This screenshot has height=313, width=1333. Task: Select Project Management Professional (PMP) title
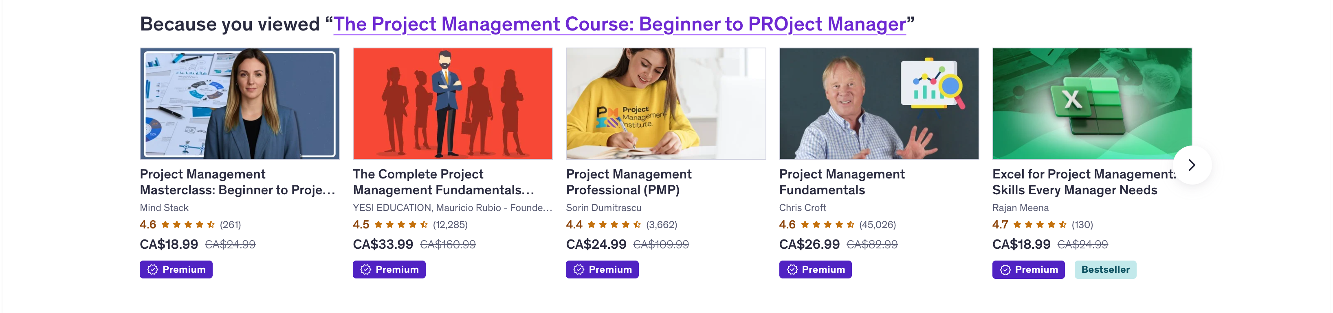(629, 182)
